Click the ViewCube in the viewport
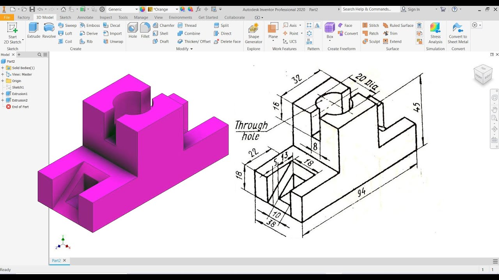The height and width of the screenshot is (280, 499). pos(483,74)
